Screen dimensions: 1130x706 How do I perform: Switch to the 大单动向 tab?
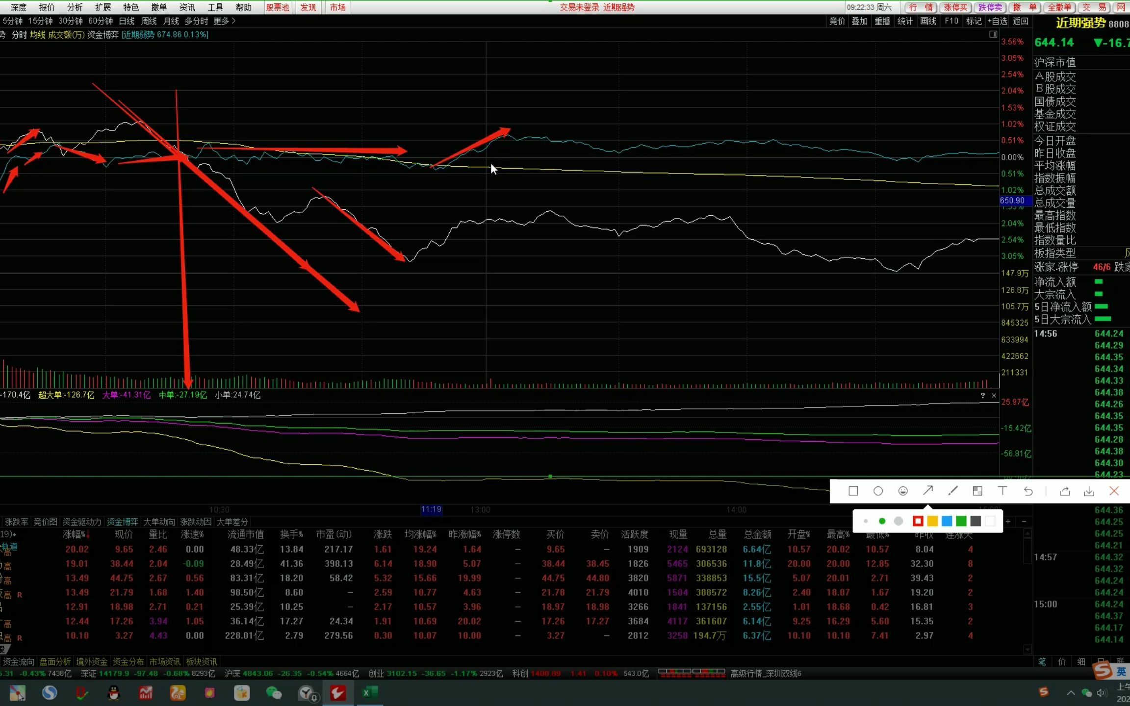click(x=159, y=522)
